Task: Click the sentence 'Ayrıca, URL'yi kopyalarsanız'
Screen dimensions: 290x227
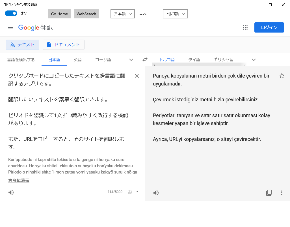Action: coord(184,139)
